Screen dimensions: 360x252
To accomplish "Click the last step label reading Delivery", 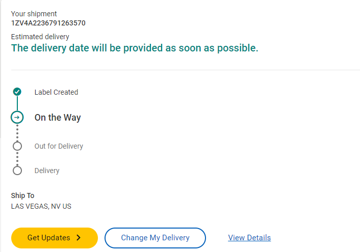I will pos(47,171).
